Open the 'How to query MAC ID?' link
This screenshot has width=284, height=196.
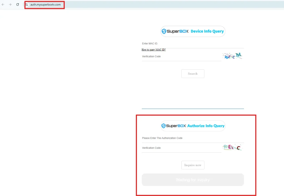click(x=154, y=50)
